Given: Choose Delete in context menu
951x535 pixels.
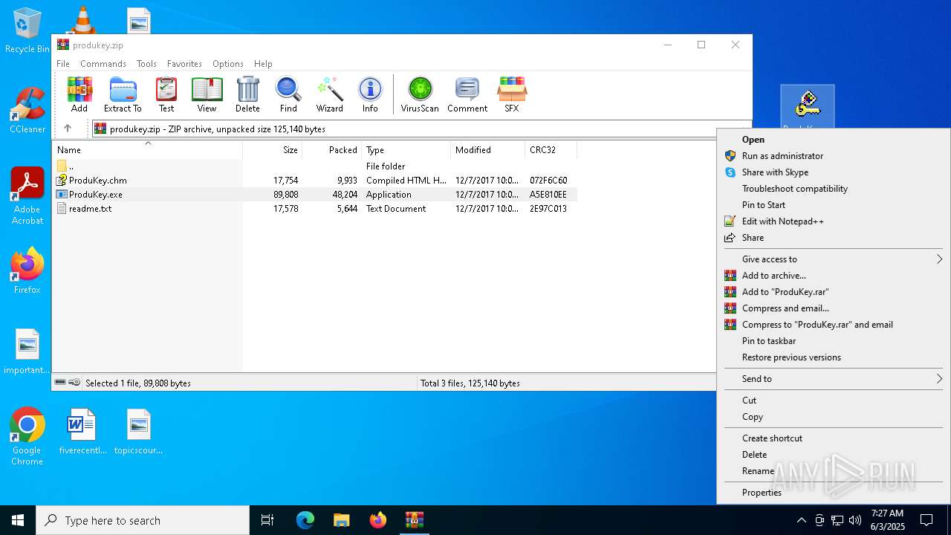Looking at the screenshot, I should click(833, 455).
